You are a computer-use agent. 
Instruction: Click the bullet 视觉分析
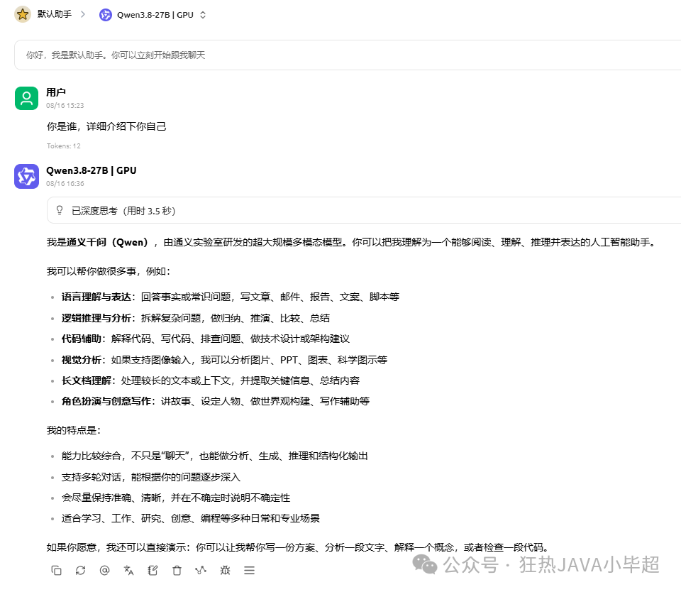point(224,360)
